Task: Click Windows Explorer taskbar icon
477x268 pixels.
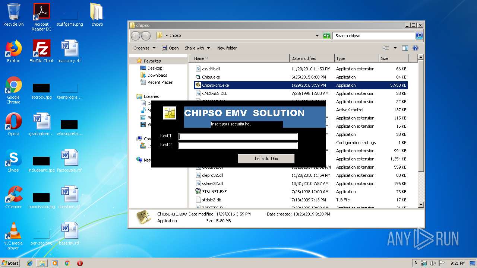Action: tap(42, 263)
